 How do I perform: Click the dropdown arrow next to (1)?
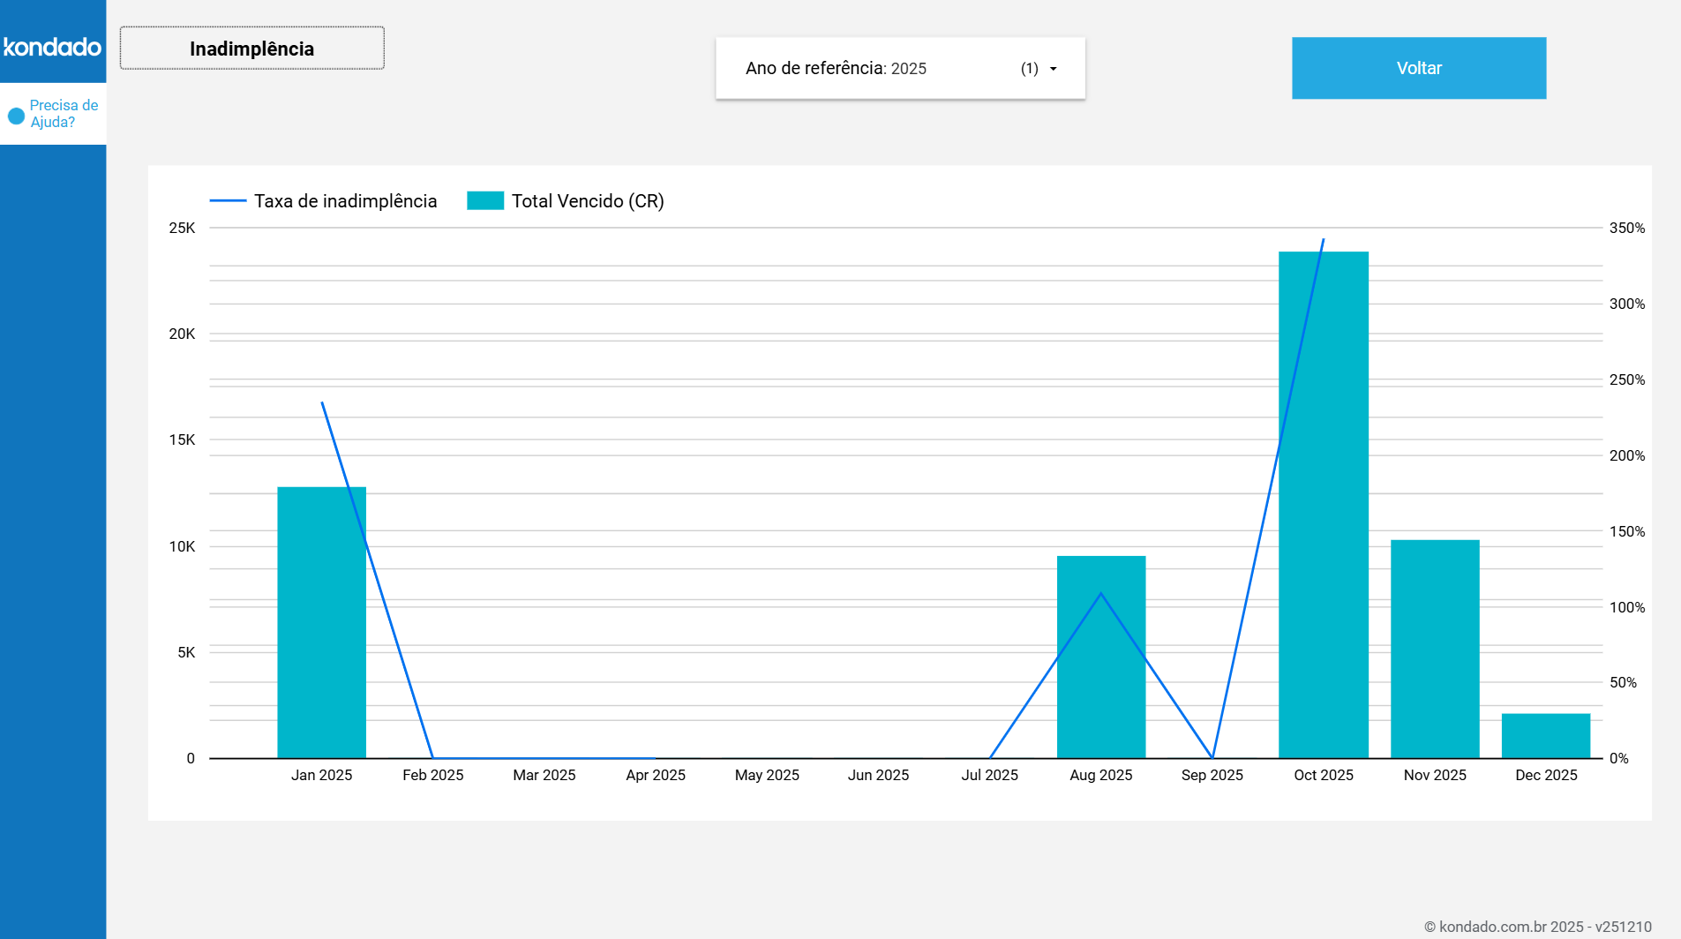pos(1053,69)
